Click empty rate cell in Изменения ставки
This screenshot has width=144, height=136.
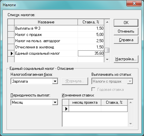114,109
